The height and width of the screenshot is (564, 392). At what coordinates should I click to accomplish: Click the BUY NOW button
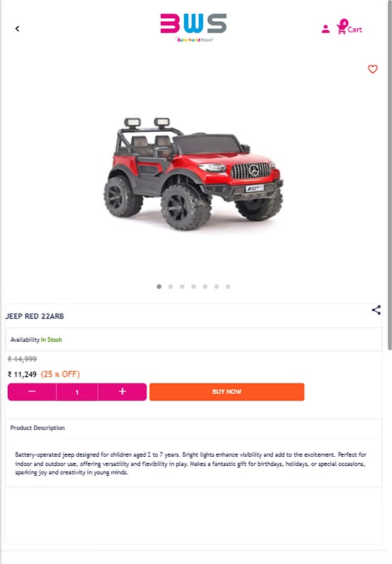pos(226,392)
